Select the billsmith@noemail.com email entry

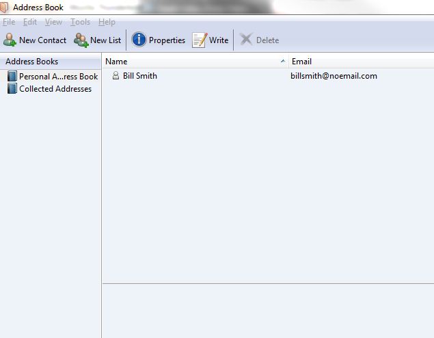coord(334,76)
